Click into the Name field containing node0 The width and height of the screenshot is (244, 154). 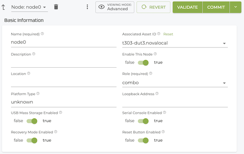(x=64, y=42)
